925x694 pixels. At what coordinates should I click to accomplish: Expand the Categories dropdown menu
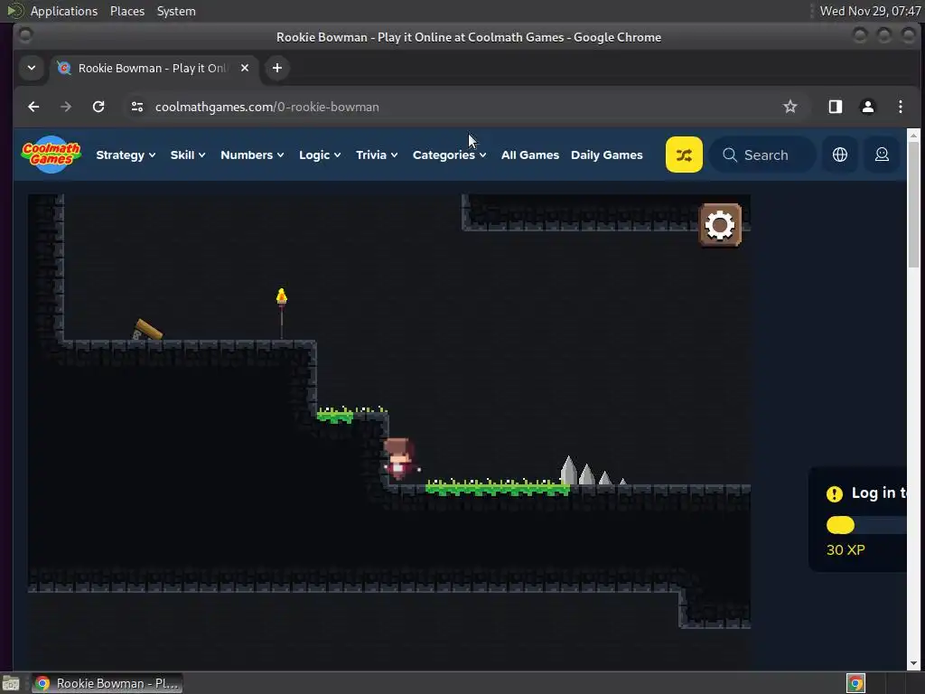[449, 155]
